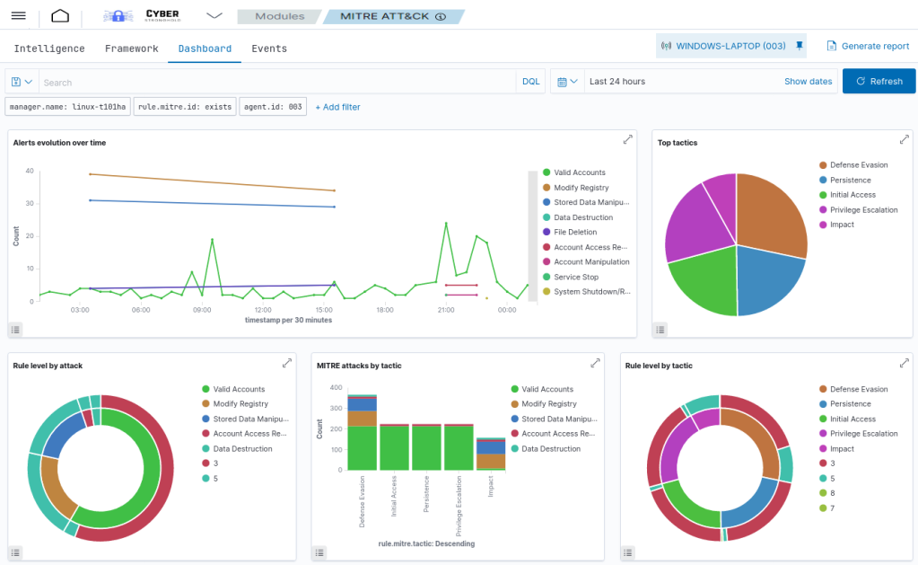Expand the Alerts evolution over time chart
This screenshot has height=565, width=918.
pyautogui.click(x=628, y=140)
